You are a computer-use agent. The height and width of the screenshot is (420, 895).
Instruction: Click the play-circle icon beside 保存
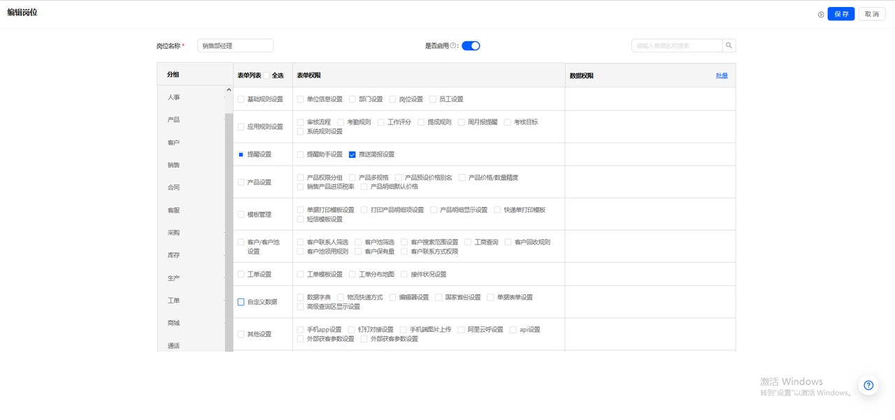tap(821, 14)
